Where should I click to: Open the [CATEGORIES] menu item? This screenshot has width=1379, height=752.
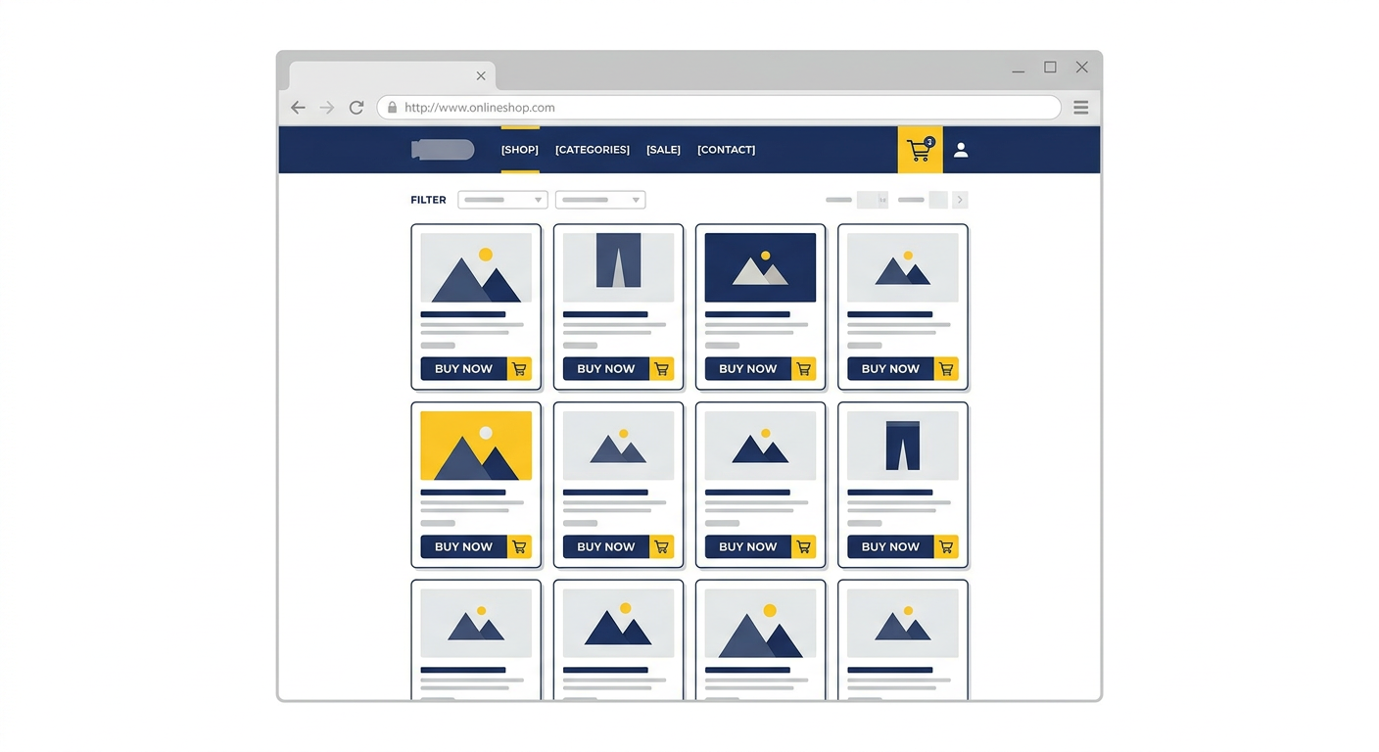(593, 150)
